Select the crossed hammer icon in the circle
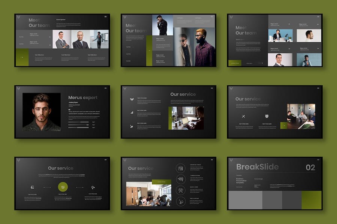Screen dimensions: 337x224 180,190
